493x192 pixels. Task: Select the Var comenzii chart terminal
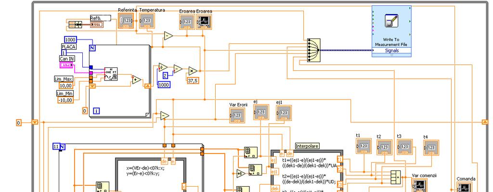[x=420, y=185]
